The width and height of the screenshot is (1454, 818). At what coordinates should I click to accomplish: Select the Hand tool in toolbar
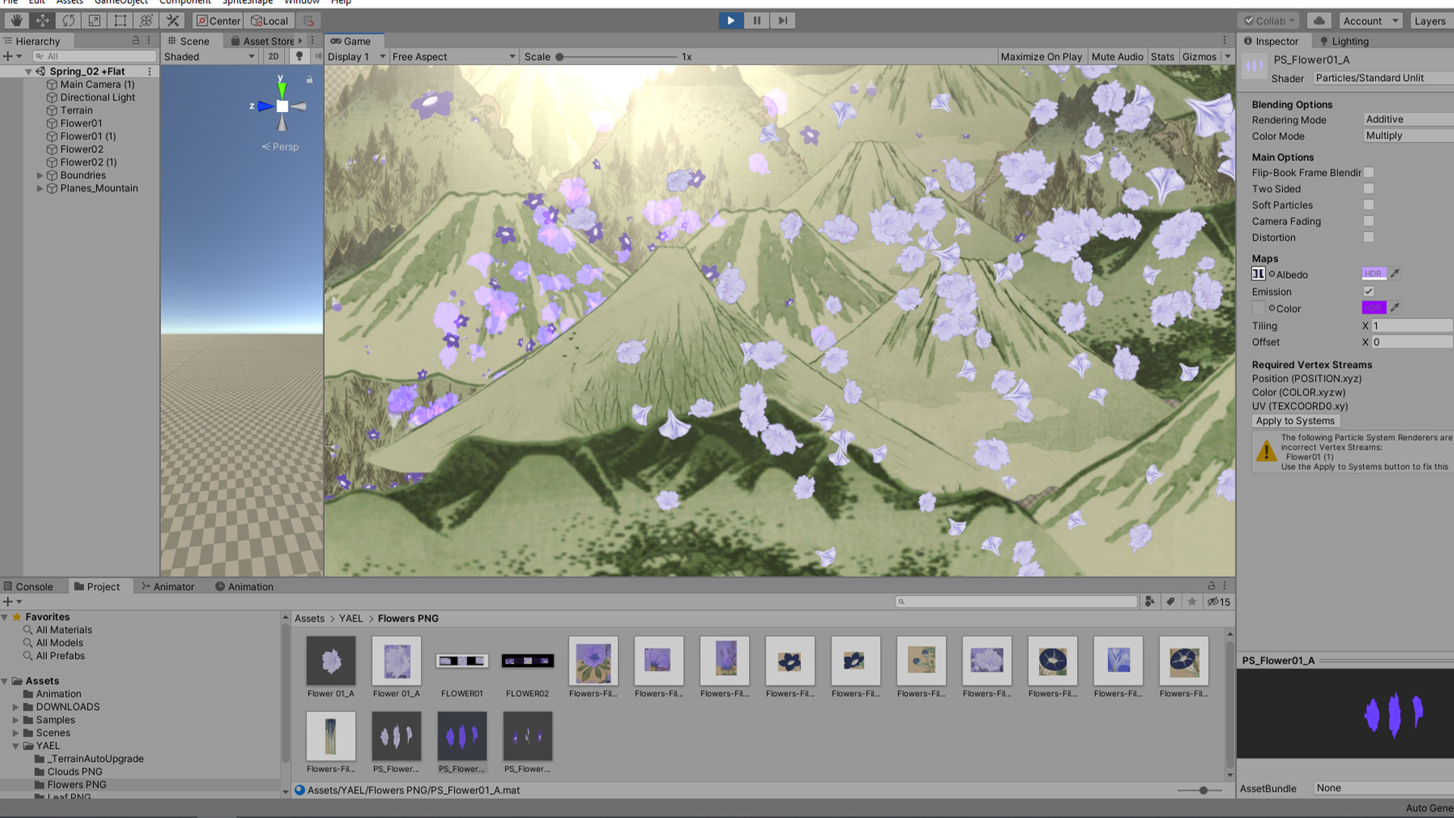click(x=16, y=20)
